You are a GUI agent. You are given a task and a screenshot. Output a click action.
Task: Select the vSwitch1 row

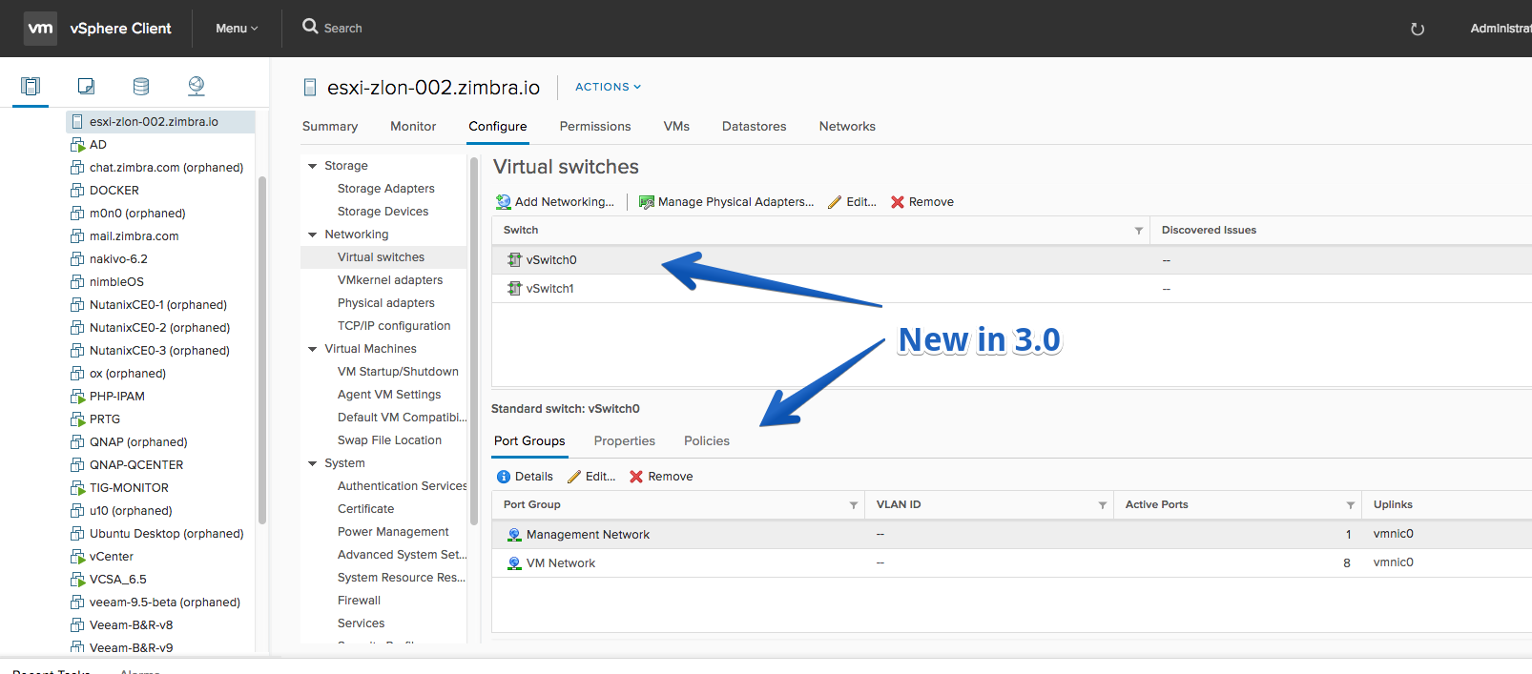coord(1011,288)
